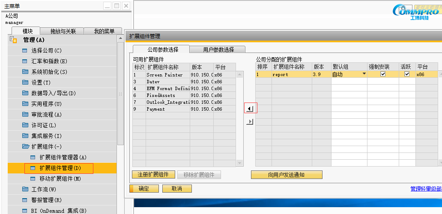Screen dimensions: 442x214
Task: Click the icon beside 警报管理(R)
Action: coord(25,200)
